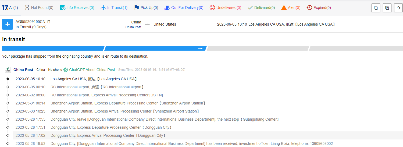403x147 pixels.
Task: Click the China Post carrier name heading
Action: point(23,70)
